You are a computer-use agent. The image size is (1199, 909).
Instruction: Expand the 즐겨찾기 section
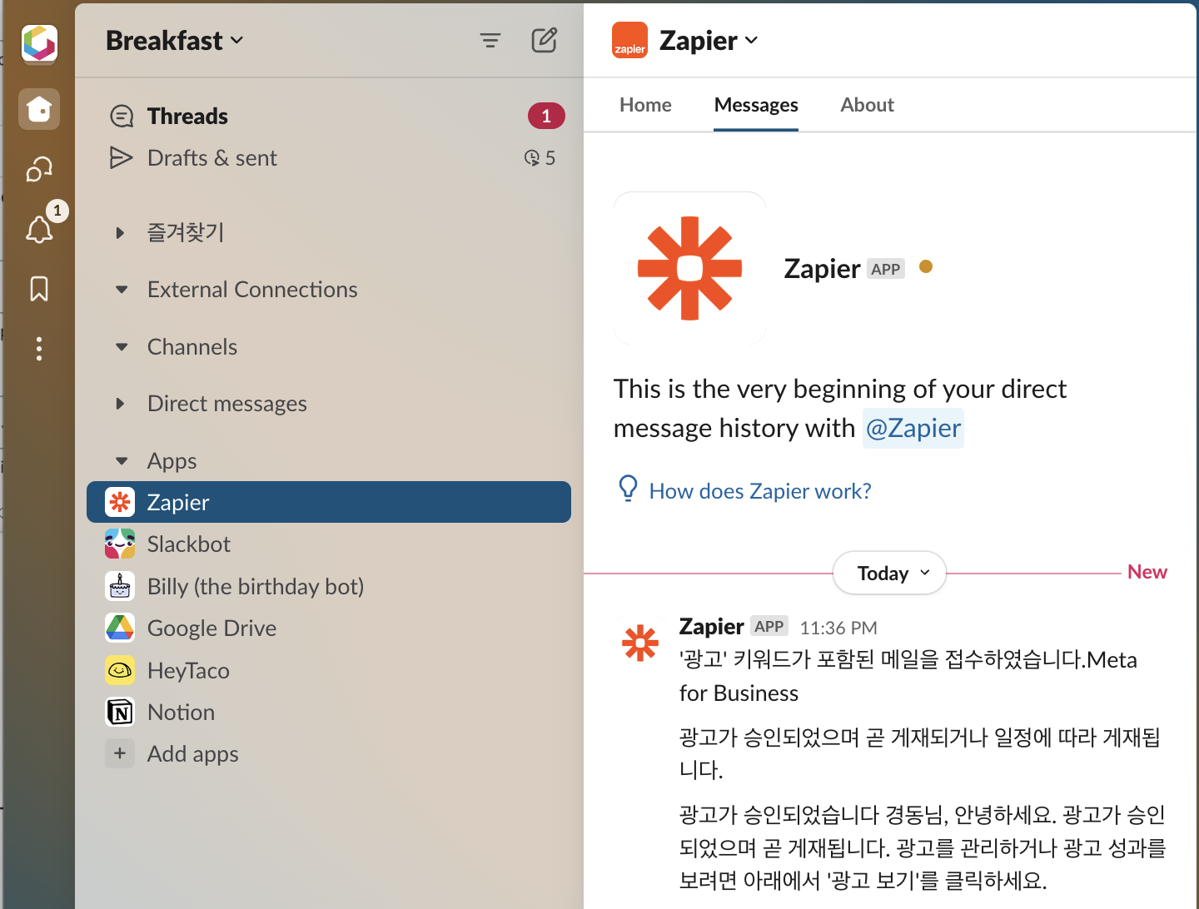[x=121, y=232]
